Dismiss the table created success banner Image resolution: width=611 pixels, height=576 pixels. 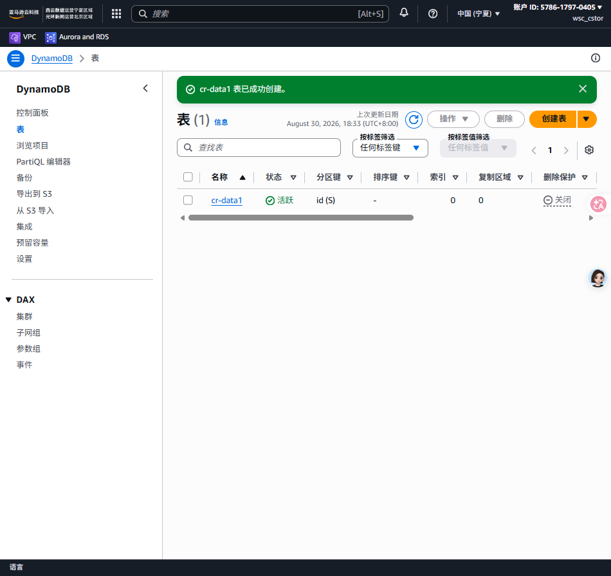(x=583, y=89)
